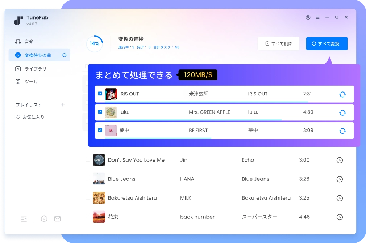Click the clock icon for Blue Jeans
366x243 pixels.
[x=340, y=179]
